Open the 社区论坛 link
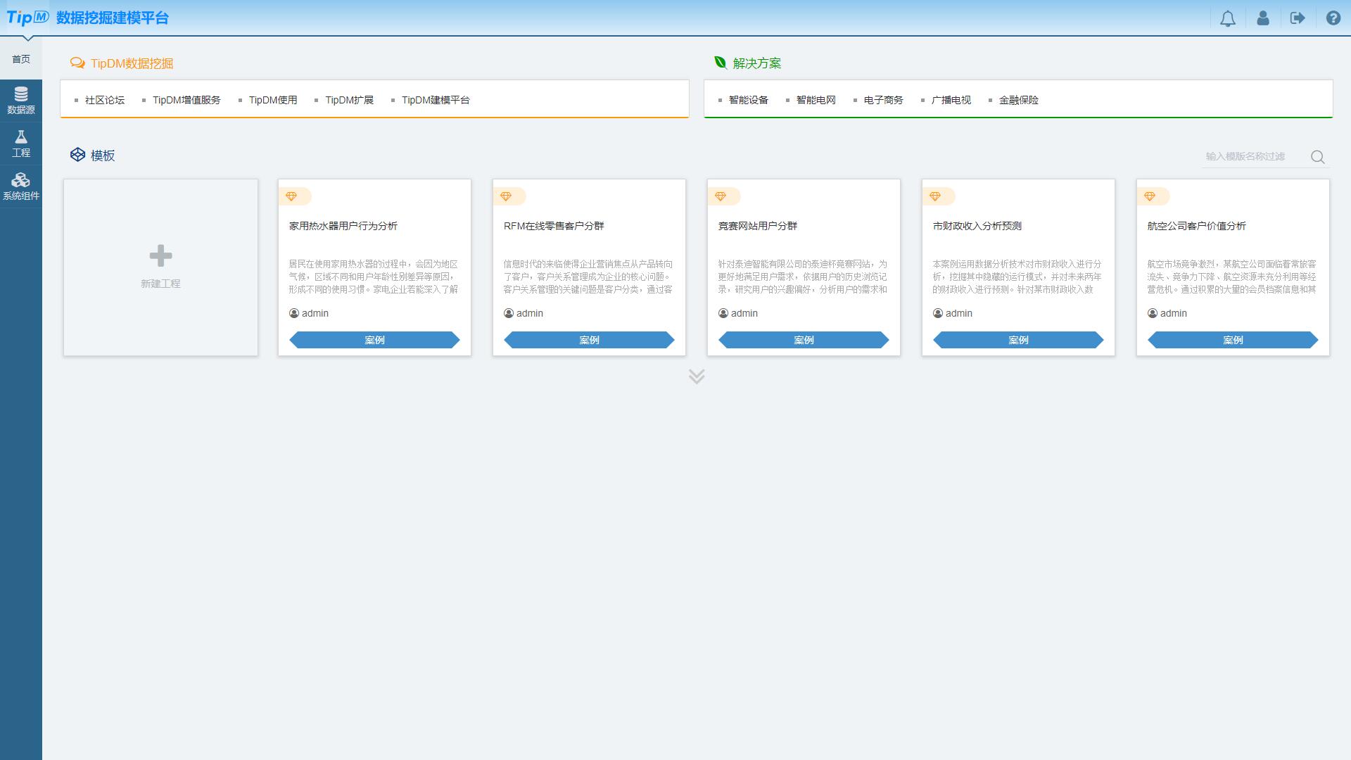The height and width of the screenshot is (760, 1351). tap(105, 100)
